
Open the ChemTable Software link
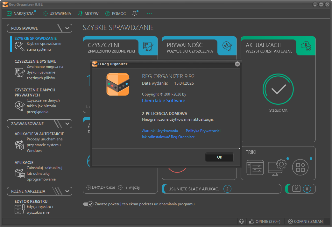[164, 101]
